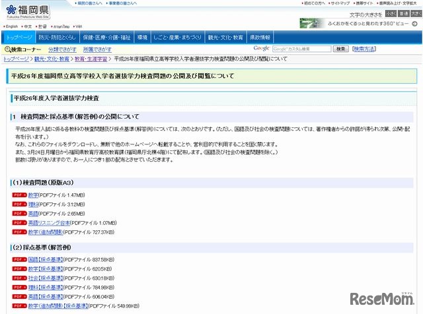Image resolution: width=423 pixels, height=314 pixels.
Task: Switch language to Korean (한글)
Action: pos(42,26)
